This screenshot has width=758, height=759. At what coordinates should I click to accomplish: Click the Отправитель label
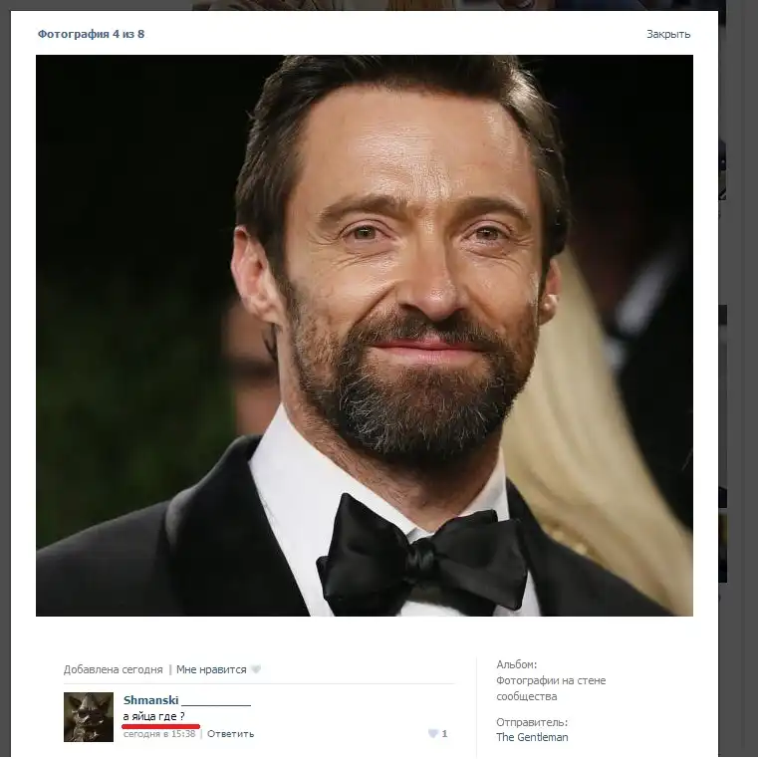(x=531, y=721)
